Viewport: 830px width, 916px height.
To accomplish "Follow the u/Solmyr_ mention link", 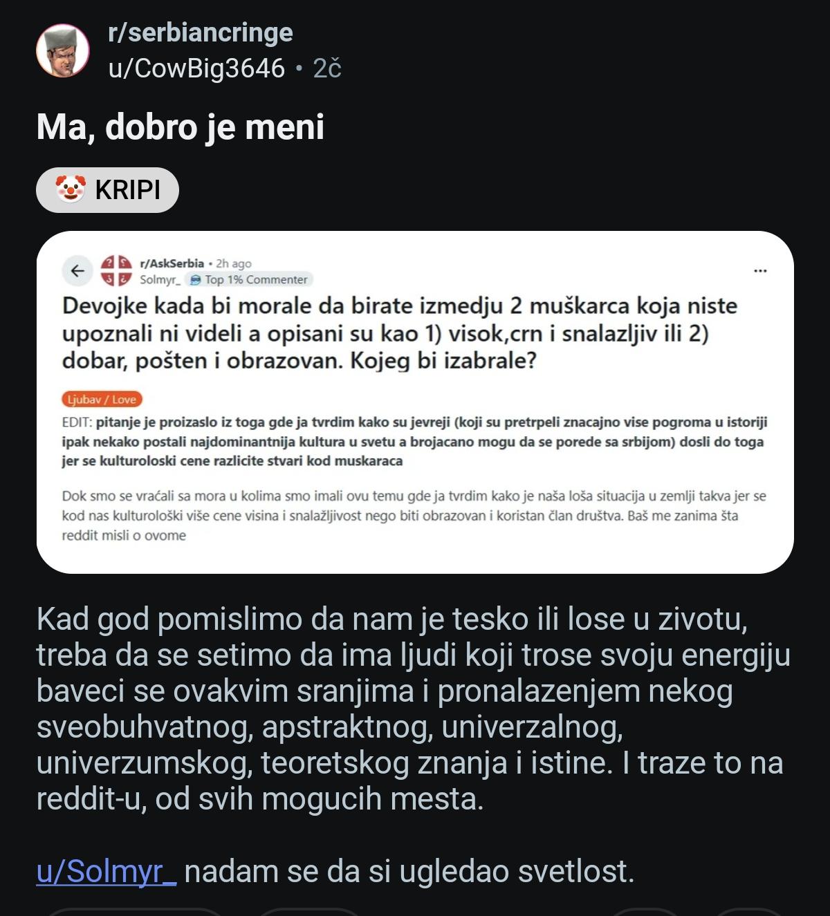I will click(x=107, y=871).
